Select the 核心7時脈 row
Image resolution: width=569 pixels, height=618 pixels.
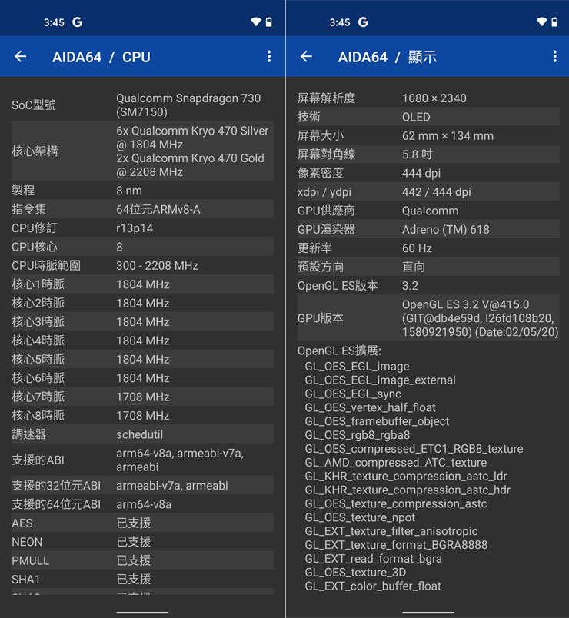click(142, 397)
